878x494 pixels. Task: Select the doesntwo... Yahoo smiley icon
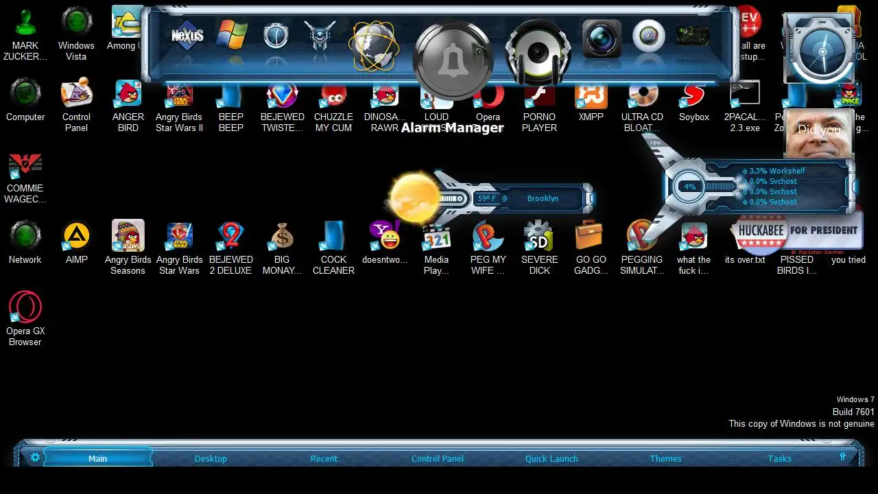[385, 243]
